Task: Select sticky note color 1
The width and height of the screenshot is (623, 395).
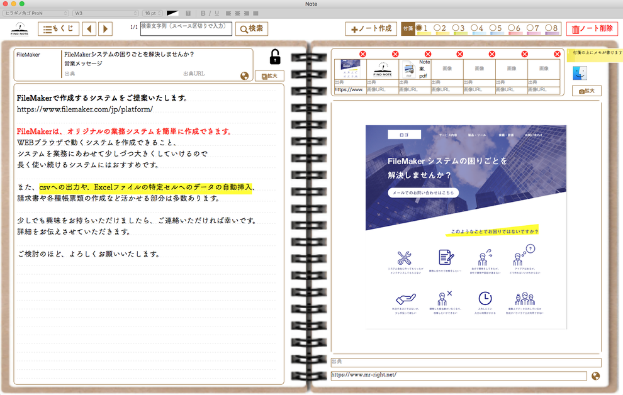Action: [422, 28]
